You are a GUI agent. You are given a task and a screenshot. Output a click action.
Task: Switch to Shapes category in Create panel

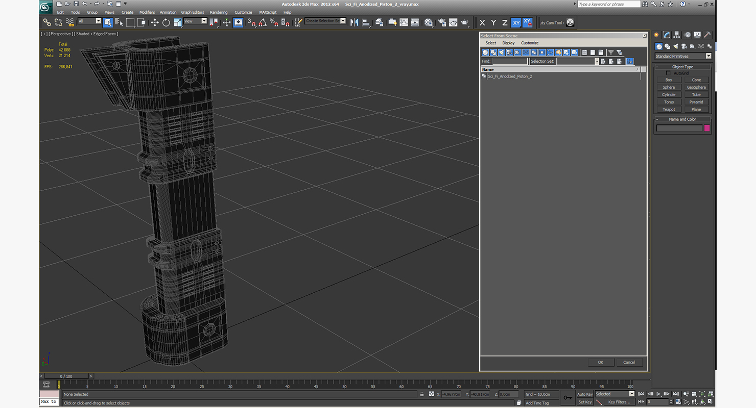point(667,46)
